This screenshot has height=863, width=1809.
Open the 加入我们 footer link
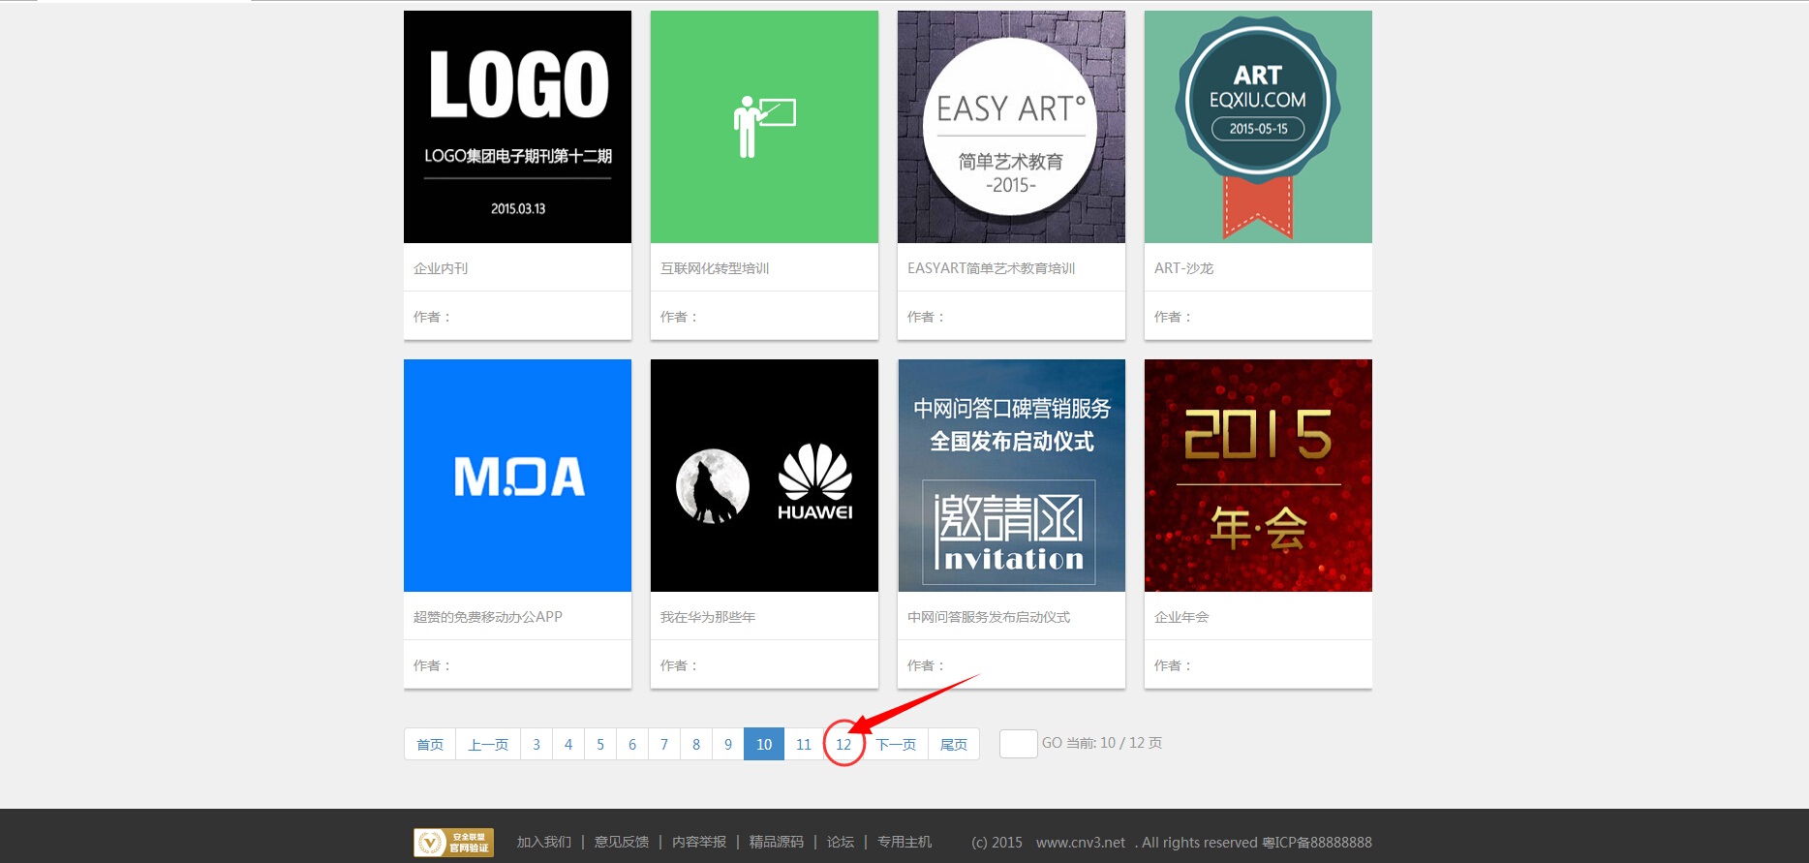point(544,843)
